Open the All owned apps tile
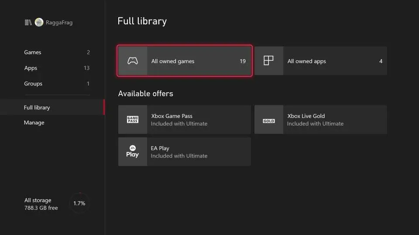The width and height of the screenshot is (419, 235). click(x=321, y=61)
